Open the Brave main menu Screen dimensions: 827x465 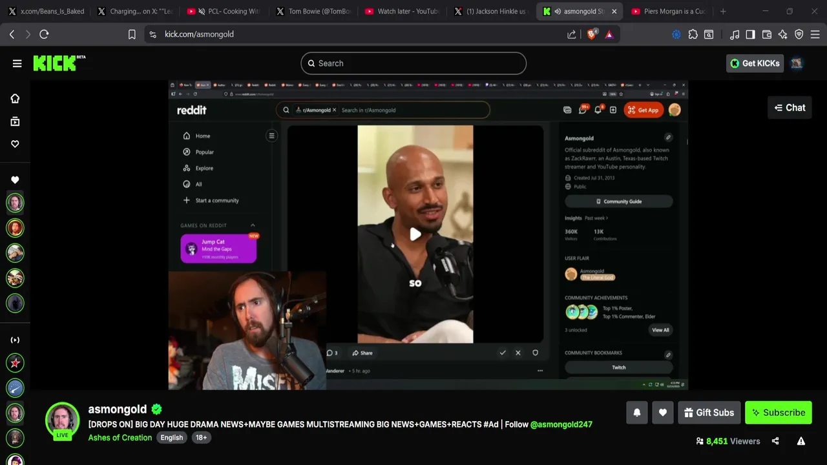pos(815,34)
